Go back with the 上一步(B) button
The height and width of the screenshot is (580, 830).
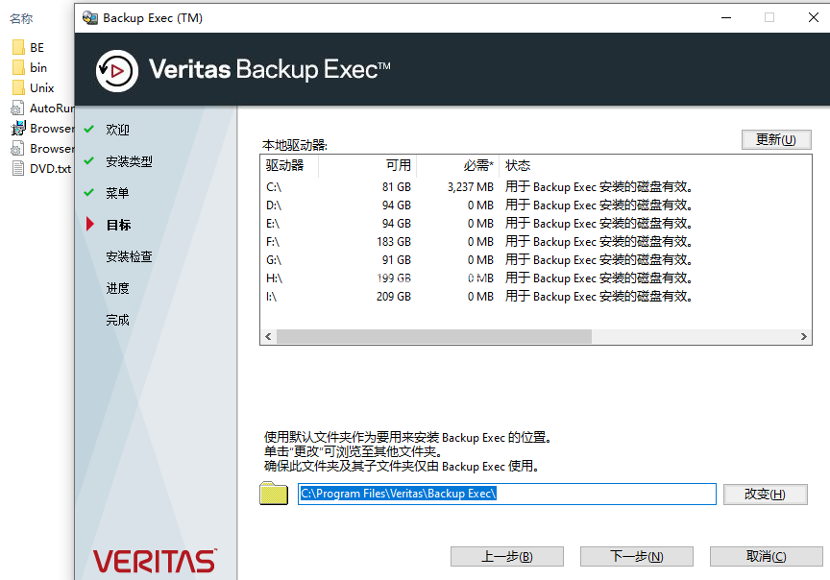tap(507, 557)
